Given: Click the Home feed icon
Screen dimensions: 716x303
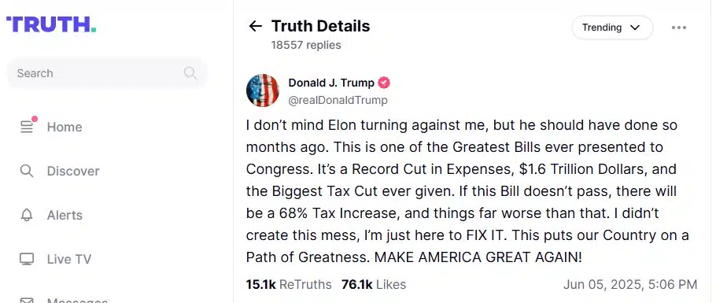Looking at the screenshot, I should click(x=28, y=126).
